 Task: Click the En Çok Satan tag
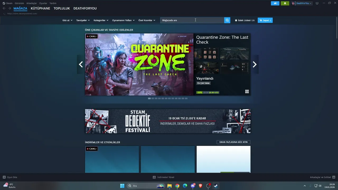203,83
